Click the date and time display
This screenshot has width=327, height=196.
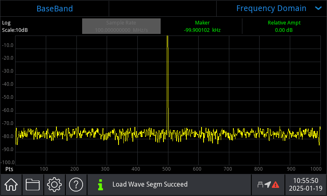pyautogui.click(x=306, y=185)
